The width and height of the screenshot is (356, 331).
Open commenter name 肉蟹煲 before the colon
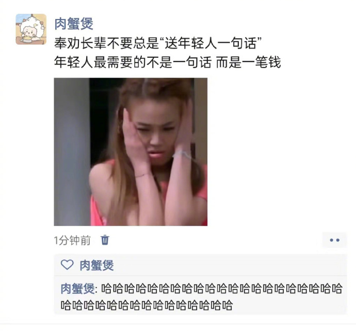click(77, 289)
